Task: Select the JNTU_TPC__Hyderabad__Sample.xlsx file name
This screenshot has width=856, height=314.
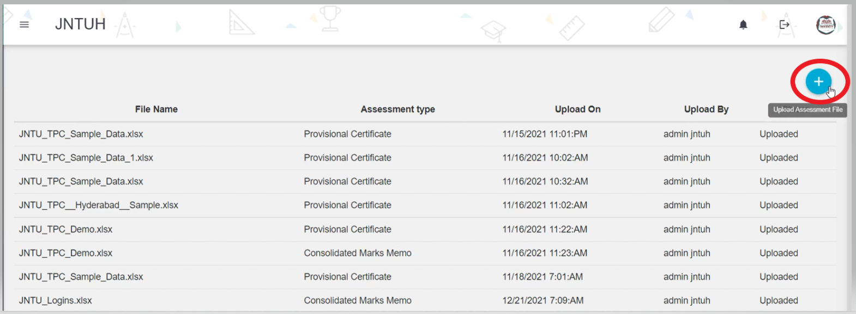Action: (x=99, y=205)
